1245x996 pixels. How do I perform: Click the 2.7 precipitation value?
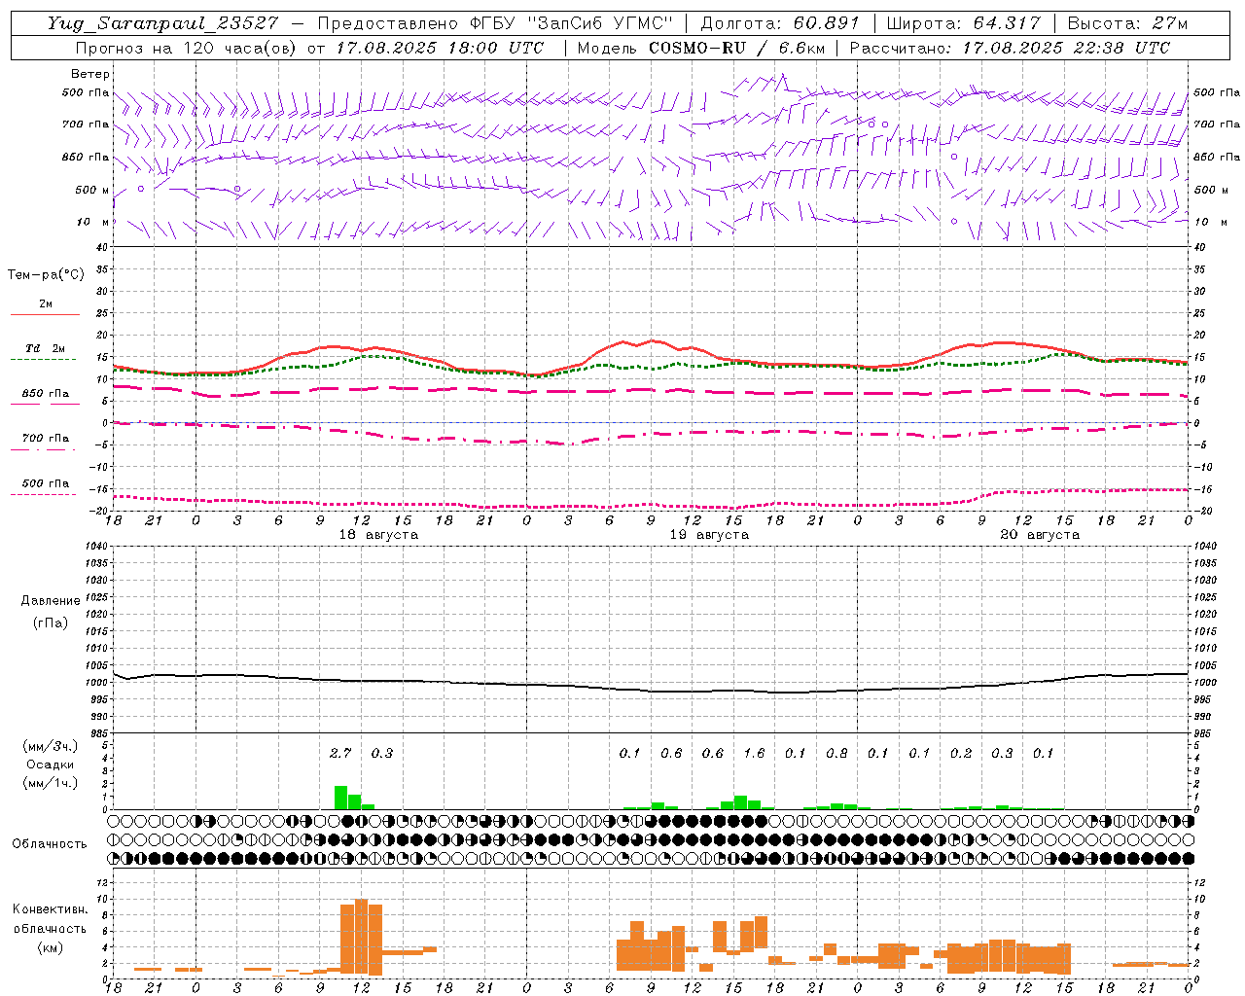coord(340,753)
